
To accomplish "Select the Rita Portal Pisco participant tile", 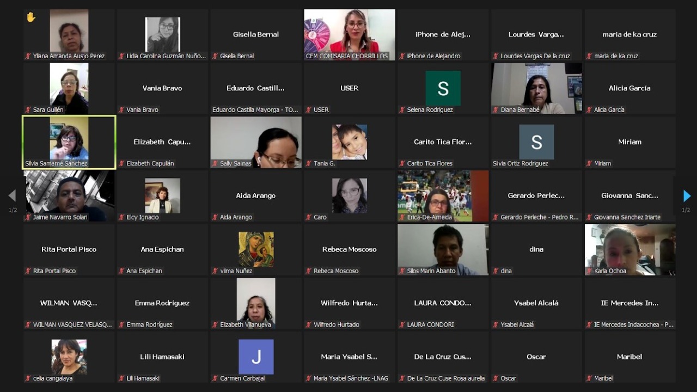I will tap(69, 249).
